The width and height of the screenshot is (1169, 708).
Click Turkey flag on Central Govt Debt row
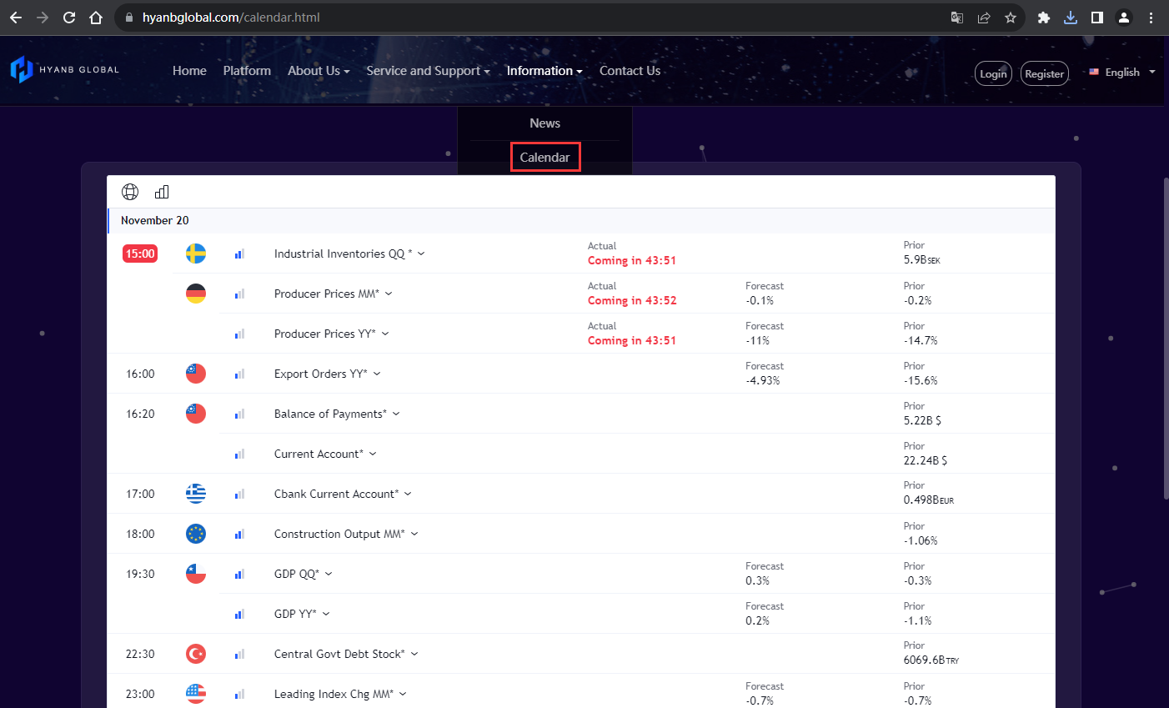[196, 654]
